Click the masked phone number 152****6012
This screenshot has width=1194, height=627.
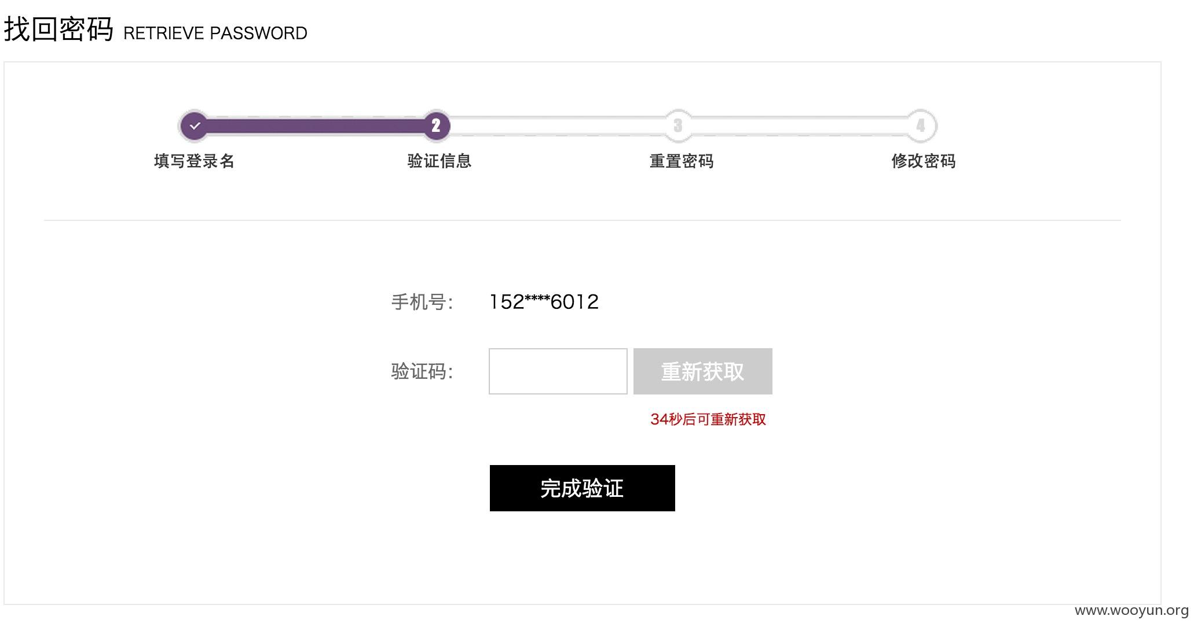pos(544,302)
